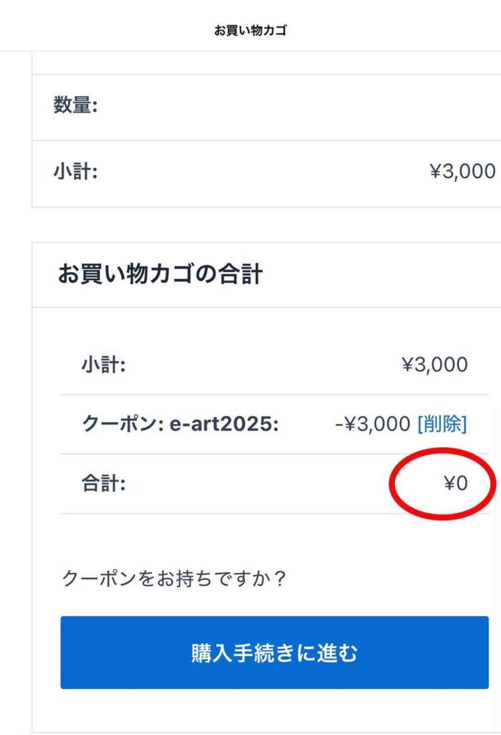The height and width of the screenshot is (735, 501).
Task: Click the red circle outline around the total
Action: tap(392, 484)
